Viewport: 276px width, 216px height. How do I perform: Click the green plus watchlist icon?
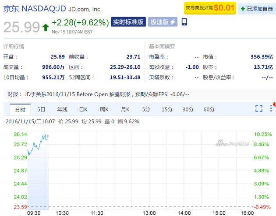pos(243,9)
